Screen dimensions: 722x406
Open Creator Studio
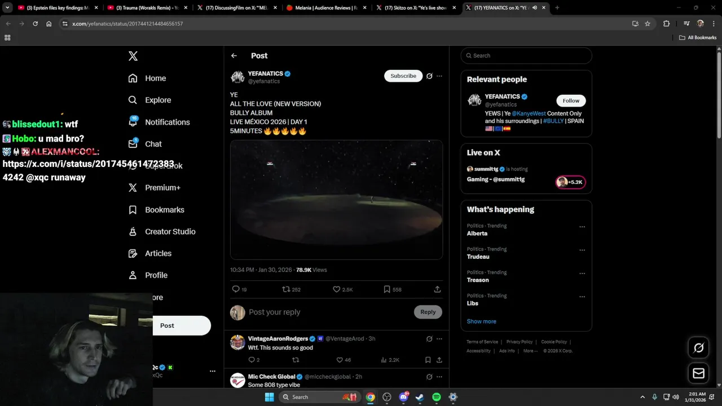(162, 232)
